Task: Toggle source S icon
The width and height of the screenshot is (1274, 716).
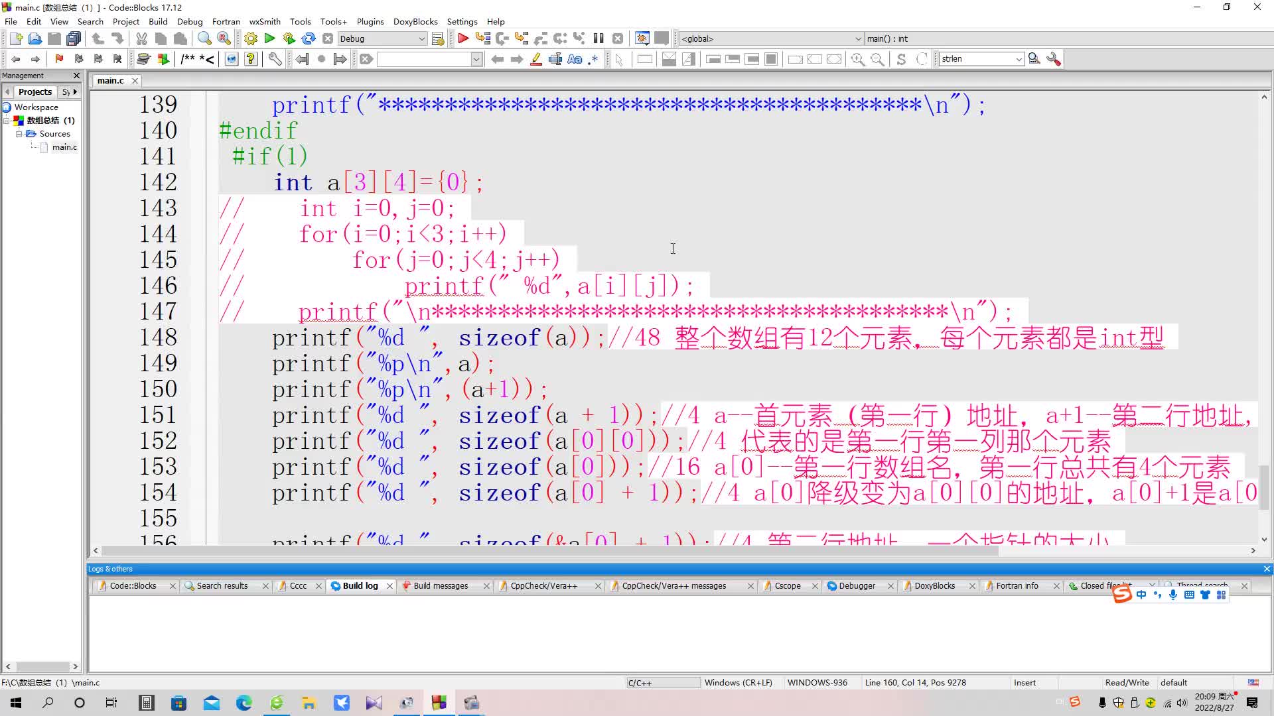Action: (x=901, y=59)
